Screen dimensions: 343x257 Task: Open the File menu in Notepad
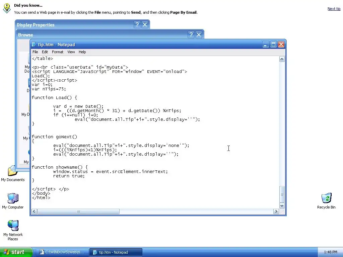click(35, 52)
